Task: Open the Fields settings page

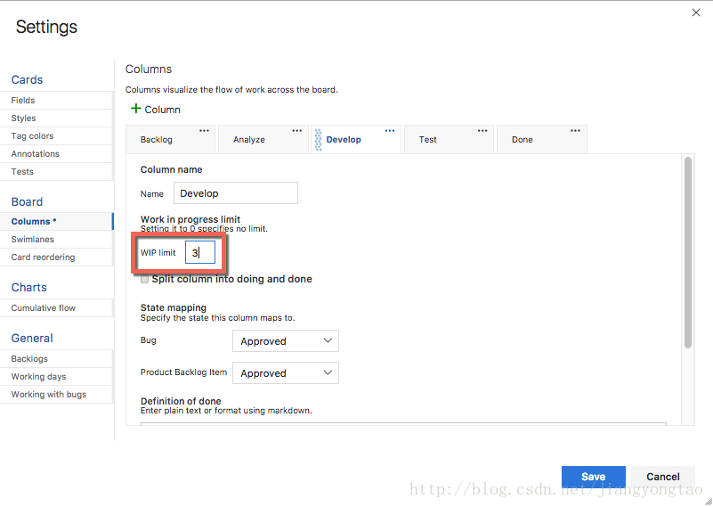Action: point(56,100)
